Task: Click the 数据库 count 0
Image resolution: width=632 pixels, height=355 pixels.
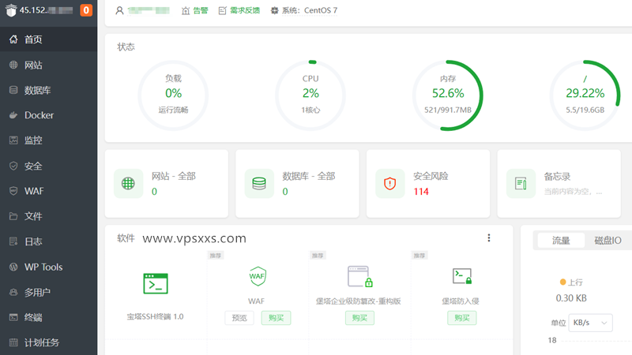Action: coord(285,192)
